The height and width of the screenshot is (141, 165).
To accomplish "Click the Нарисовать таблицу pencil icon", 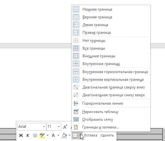I will click(x=76, y=112).
